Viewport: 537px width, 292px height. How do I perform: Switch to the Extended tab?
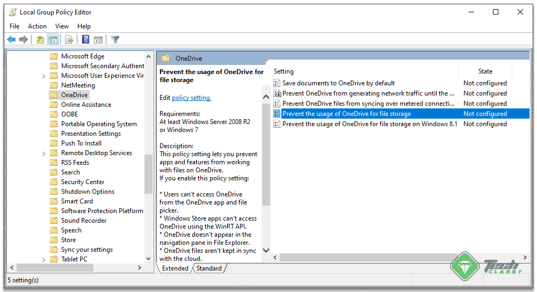[x=175, y=268]
